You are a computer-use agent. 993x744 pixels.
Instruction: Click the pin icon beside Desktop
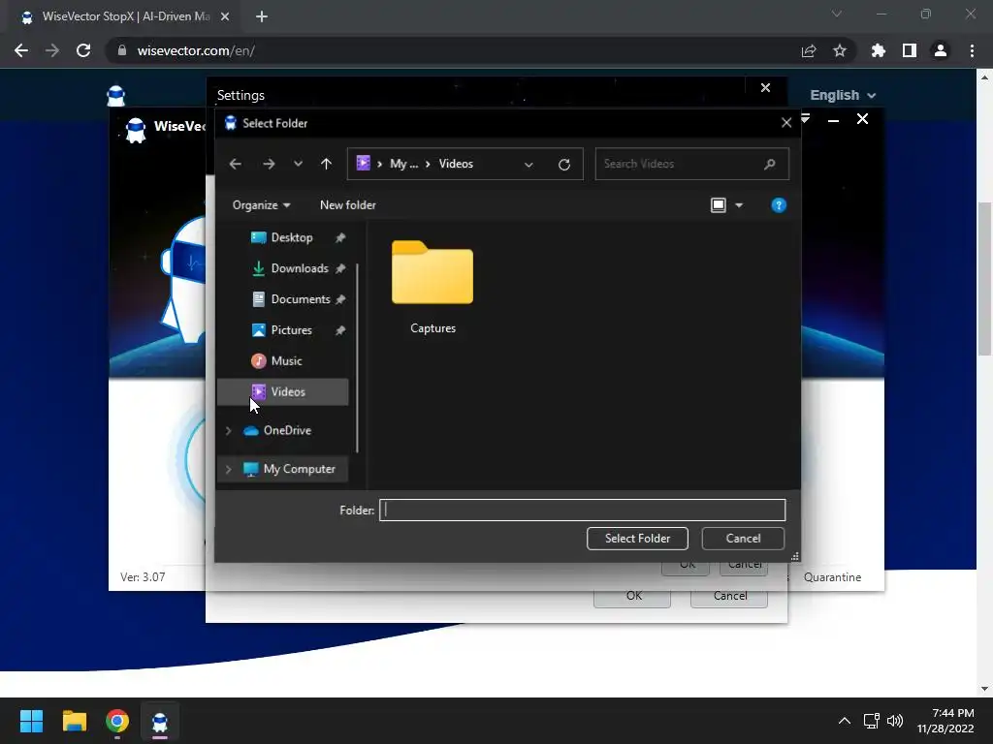pyautogui.click(x=340, y=238)
